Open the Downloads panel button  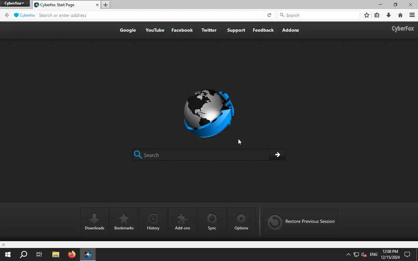[94, 221]
